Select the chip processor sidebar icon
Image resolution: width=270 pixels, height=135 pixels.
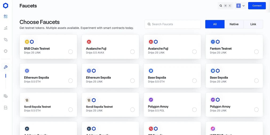[x=6, y=51]
